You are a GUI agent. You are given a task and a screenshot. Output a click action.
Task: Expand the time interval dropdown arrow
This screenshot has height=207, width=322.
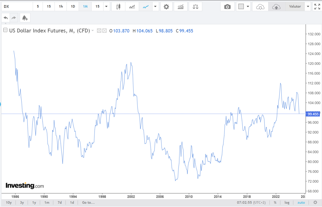click(106, 7)
